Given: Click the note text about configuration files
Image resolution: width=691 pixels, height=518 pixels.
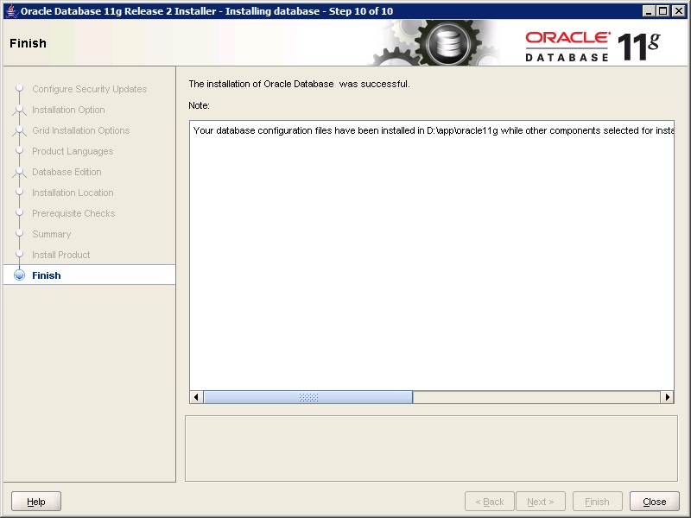Looking at the screenshot, I should click(x=434, y=130).
